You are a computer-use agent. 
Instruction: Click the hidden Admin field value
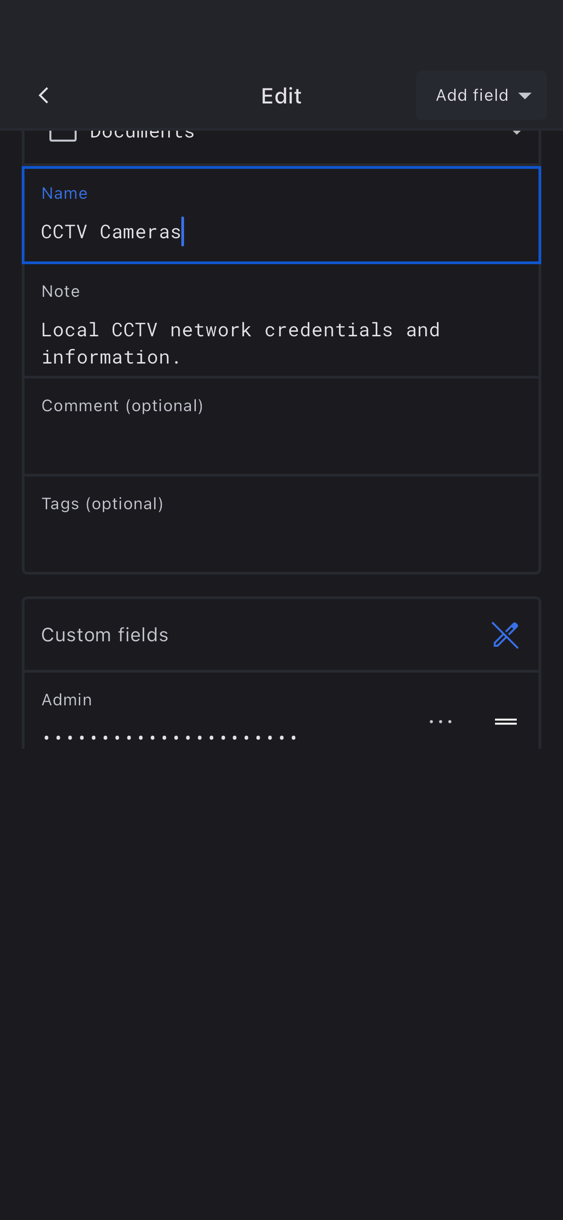(170, 737)
